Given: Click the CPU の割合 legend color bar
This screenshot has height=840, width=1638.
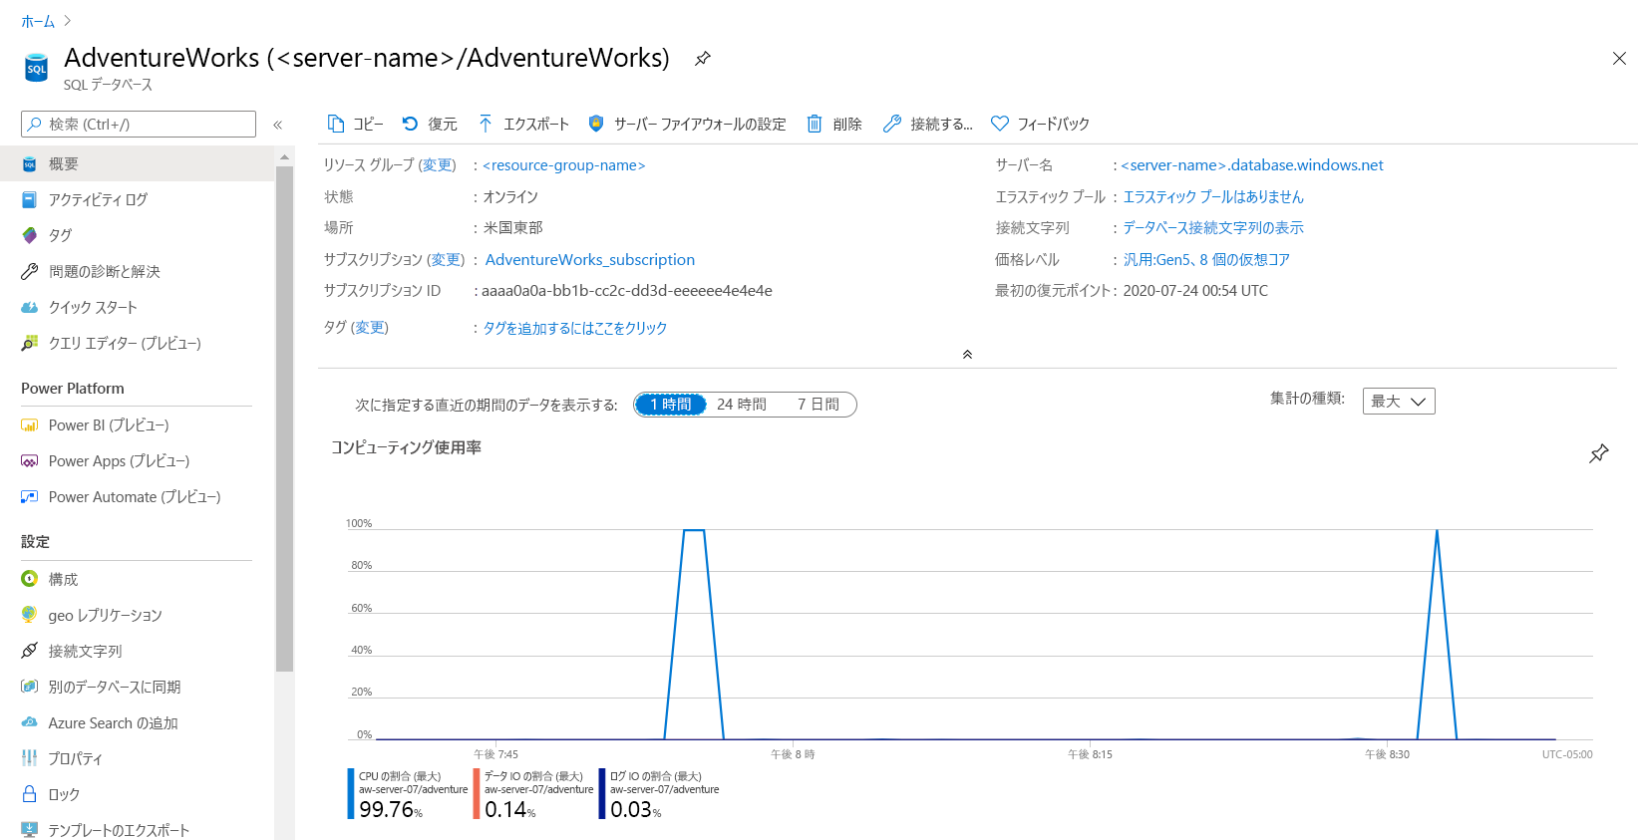Looking at the screenshot, I should 351,793.
